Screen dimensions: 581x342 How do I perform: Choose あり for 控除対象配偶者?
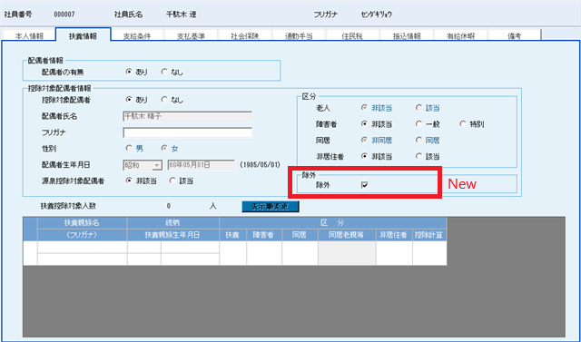[x=129, y=100]
